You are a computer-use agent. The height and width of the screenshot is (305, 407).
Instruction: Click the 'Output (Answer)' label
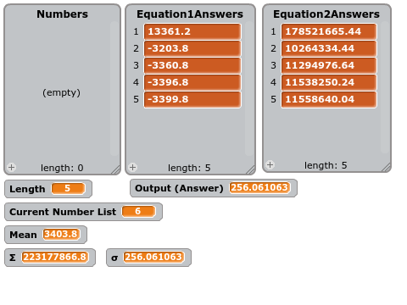click(x=179, y=188)
